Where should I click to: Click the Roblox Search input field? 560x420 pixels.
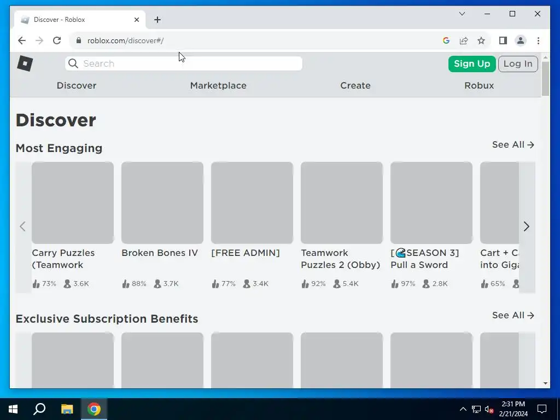point(184,63)
